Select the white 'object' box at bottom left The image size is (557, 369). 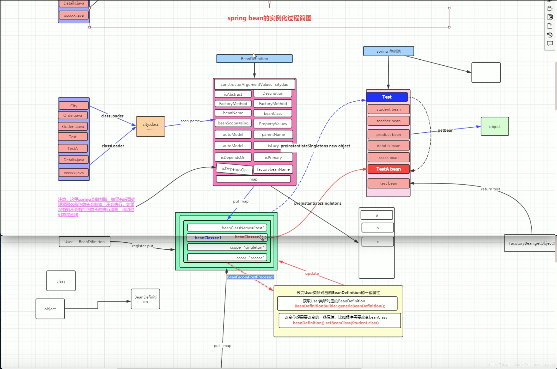pyautogui.click(x=50, y=309)
